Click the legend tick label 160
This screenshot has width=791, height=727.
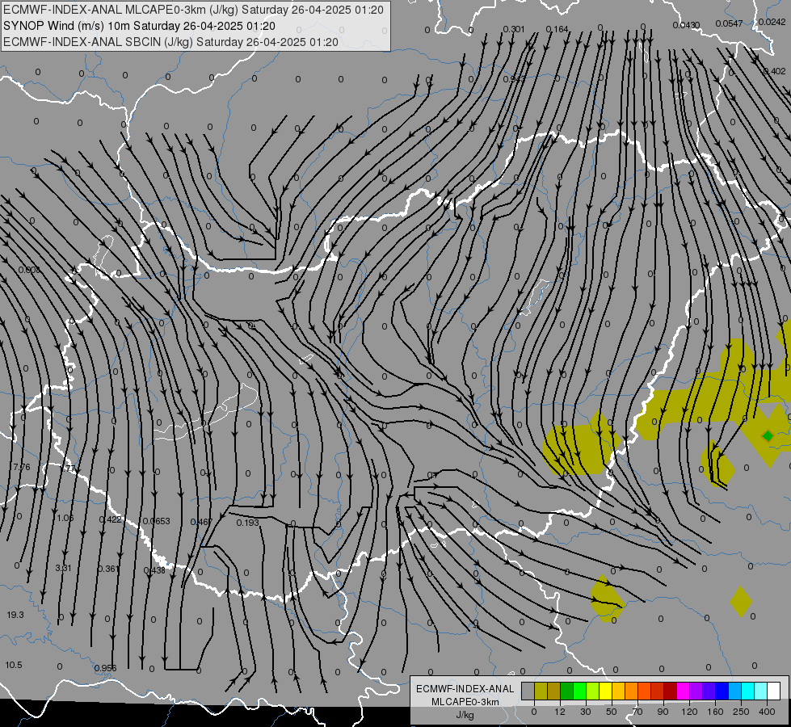click(x=715, y=712)
